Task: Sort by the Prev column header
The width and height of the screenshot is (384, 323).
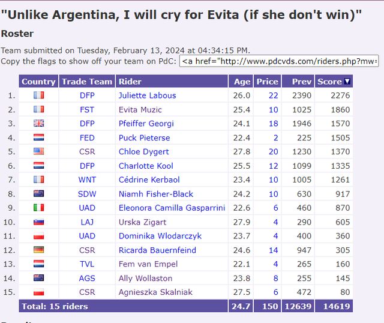Action: (301, 82)
